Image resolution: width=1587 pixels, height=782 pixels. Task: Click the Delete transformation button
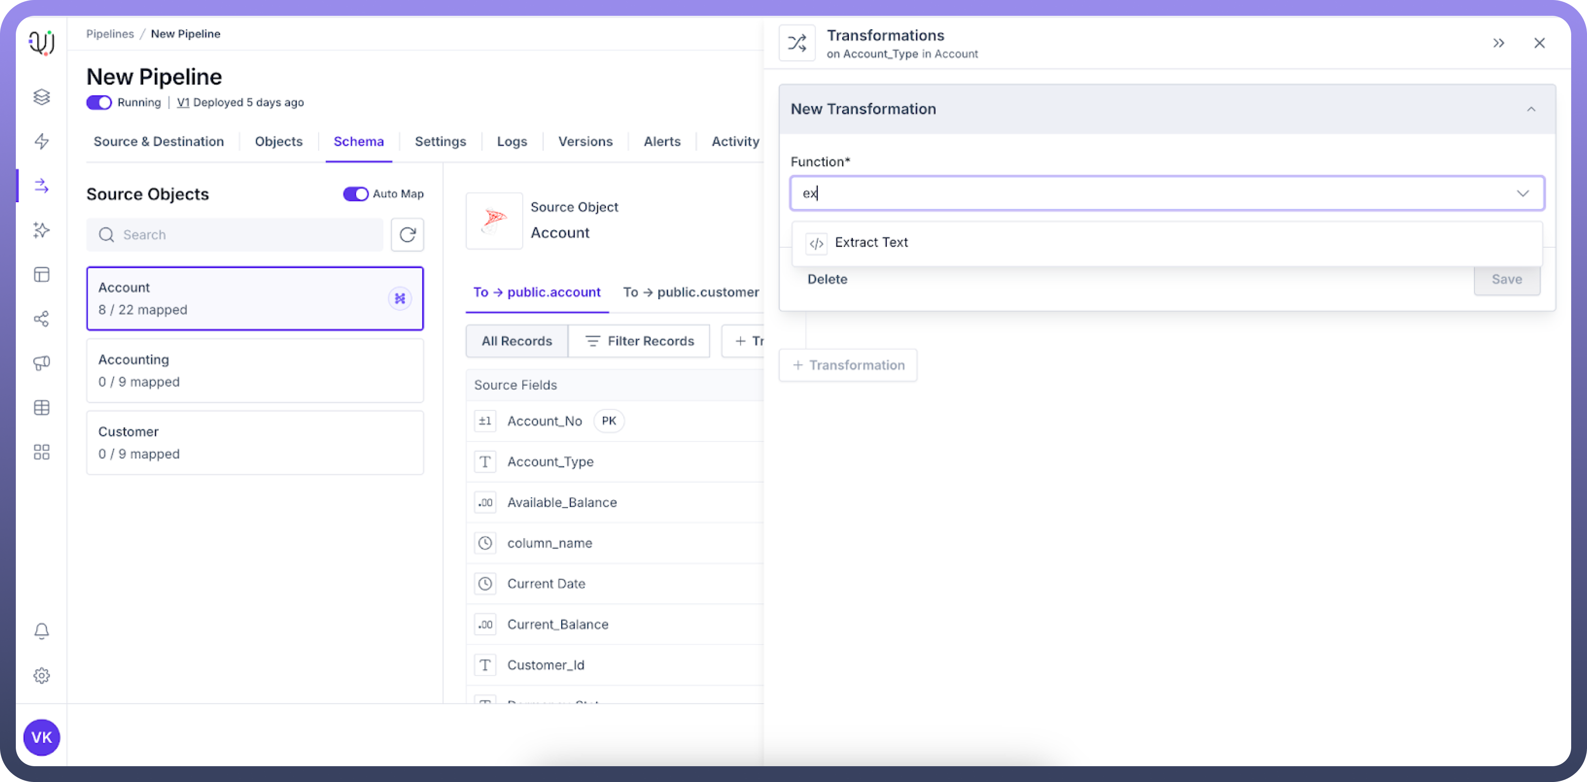[x=827, y=280]
